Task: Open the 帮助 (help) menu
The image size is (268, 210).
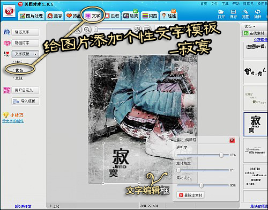Action: 236,4
